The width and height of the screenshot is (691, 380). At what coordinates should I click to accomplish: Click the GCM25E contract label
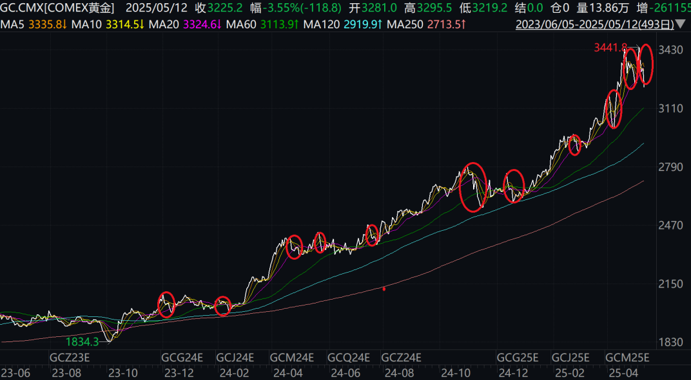coord(628,357)
